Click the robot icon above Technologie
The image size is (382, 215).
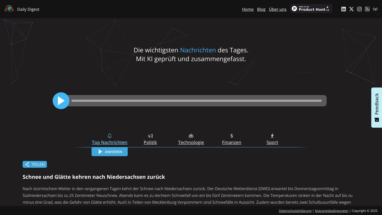point(191,136)
